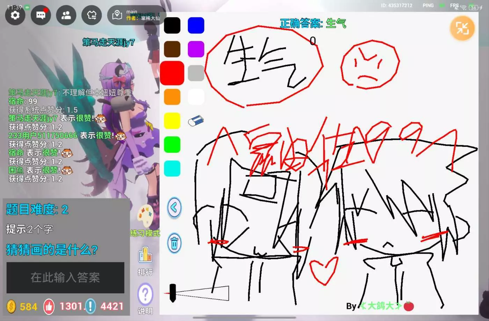Click the gold coin icon
Screen dimensions: 489x321
pos(12,307)
